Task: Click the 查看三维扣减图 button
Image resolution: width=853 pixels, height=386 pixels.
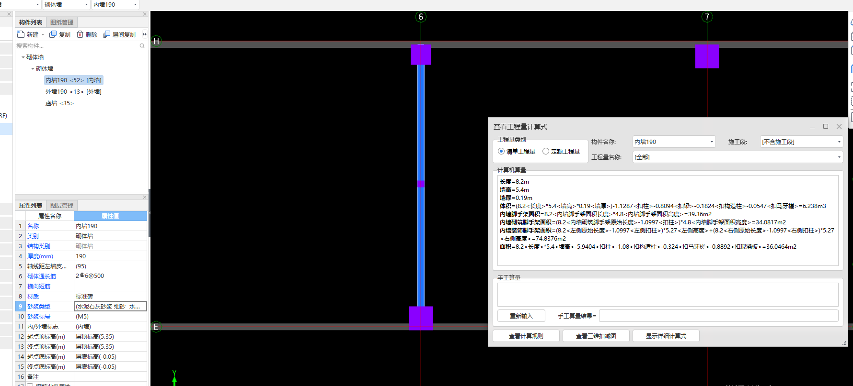Action: 596,336
